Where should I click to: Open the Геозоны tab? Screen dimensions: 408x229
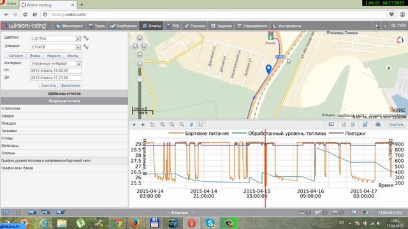pos(195,25)
